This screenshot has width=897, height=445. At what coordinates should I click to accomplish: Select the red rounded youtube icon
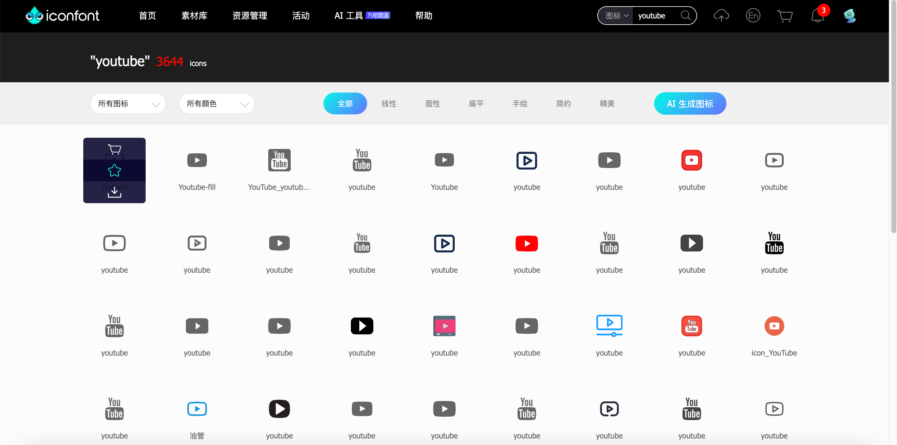[691, 160]
